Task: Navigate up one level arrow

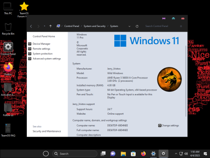Action: [50, 26]
